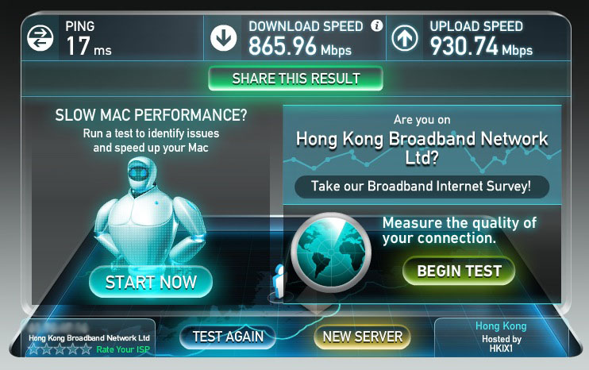The width and height of the screenshot is (589, 370).
Task: Start the Begin Test connection quality button
Action: pos(459,271)
